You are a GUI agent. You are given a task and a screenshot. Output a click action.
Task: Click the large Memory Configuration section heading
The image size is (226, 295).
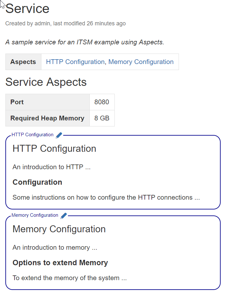coord(59,229)
